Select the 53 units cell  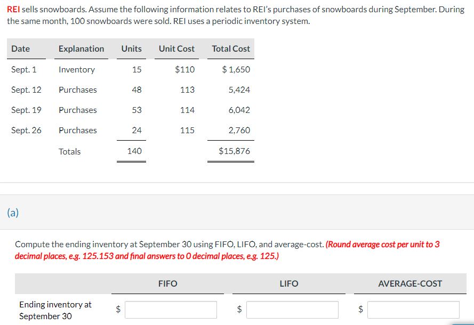pyautogui.click(x=136, y=110)
